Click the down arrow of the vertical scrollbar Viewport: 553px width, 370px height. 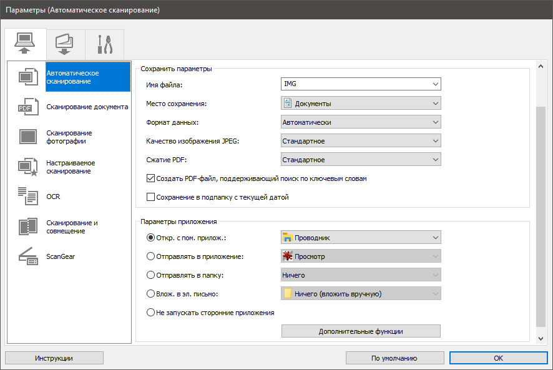(541, 338)
